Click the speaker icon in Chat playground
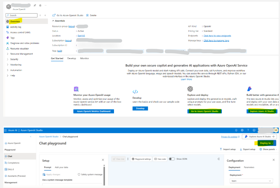The height and width of the screenshot is (188, 280). [218, 158]
